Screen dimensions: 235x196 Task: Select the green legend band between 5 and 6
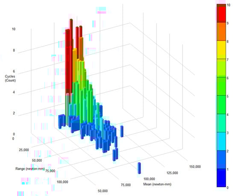coord(221,86)
